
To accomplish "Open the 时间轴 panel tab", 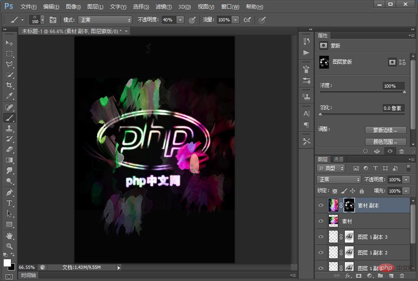I will [28, 275].
